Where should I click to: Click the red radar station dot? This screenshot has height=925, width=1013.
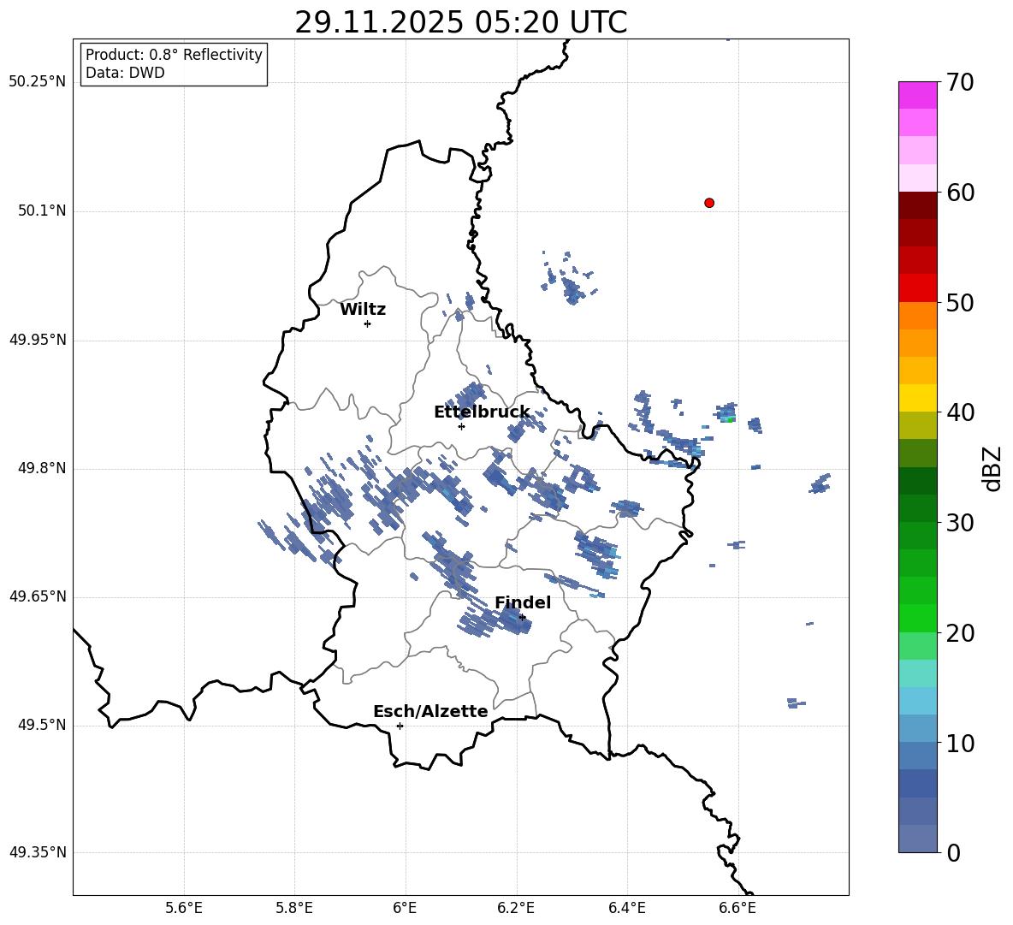click(x=709, y=203)
